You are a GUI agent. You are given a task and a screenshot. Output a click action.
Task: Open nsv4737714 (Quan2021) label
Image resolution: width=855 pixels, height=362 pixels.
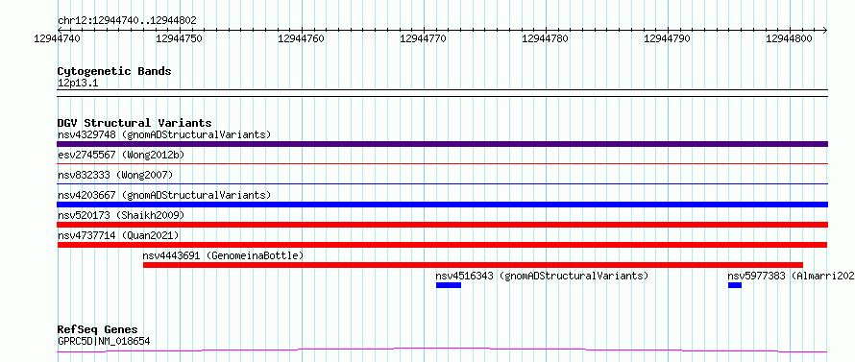pos(118,235)
